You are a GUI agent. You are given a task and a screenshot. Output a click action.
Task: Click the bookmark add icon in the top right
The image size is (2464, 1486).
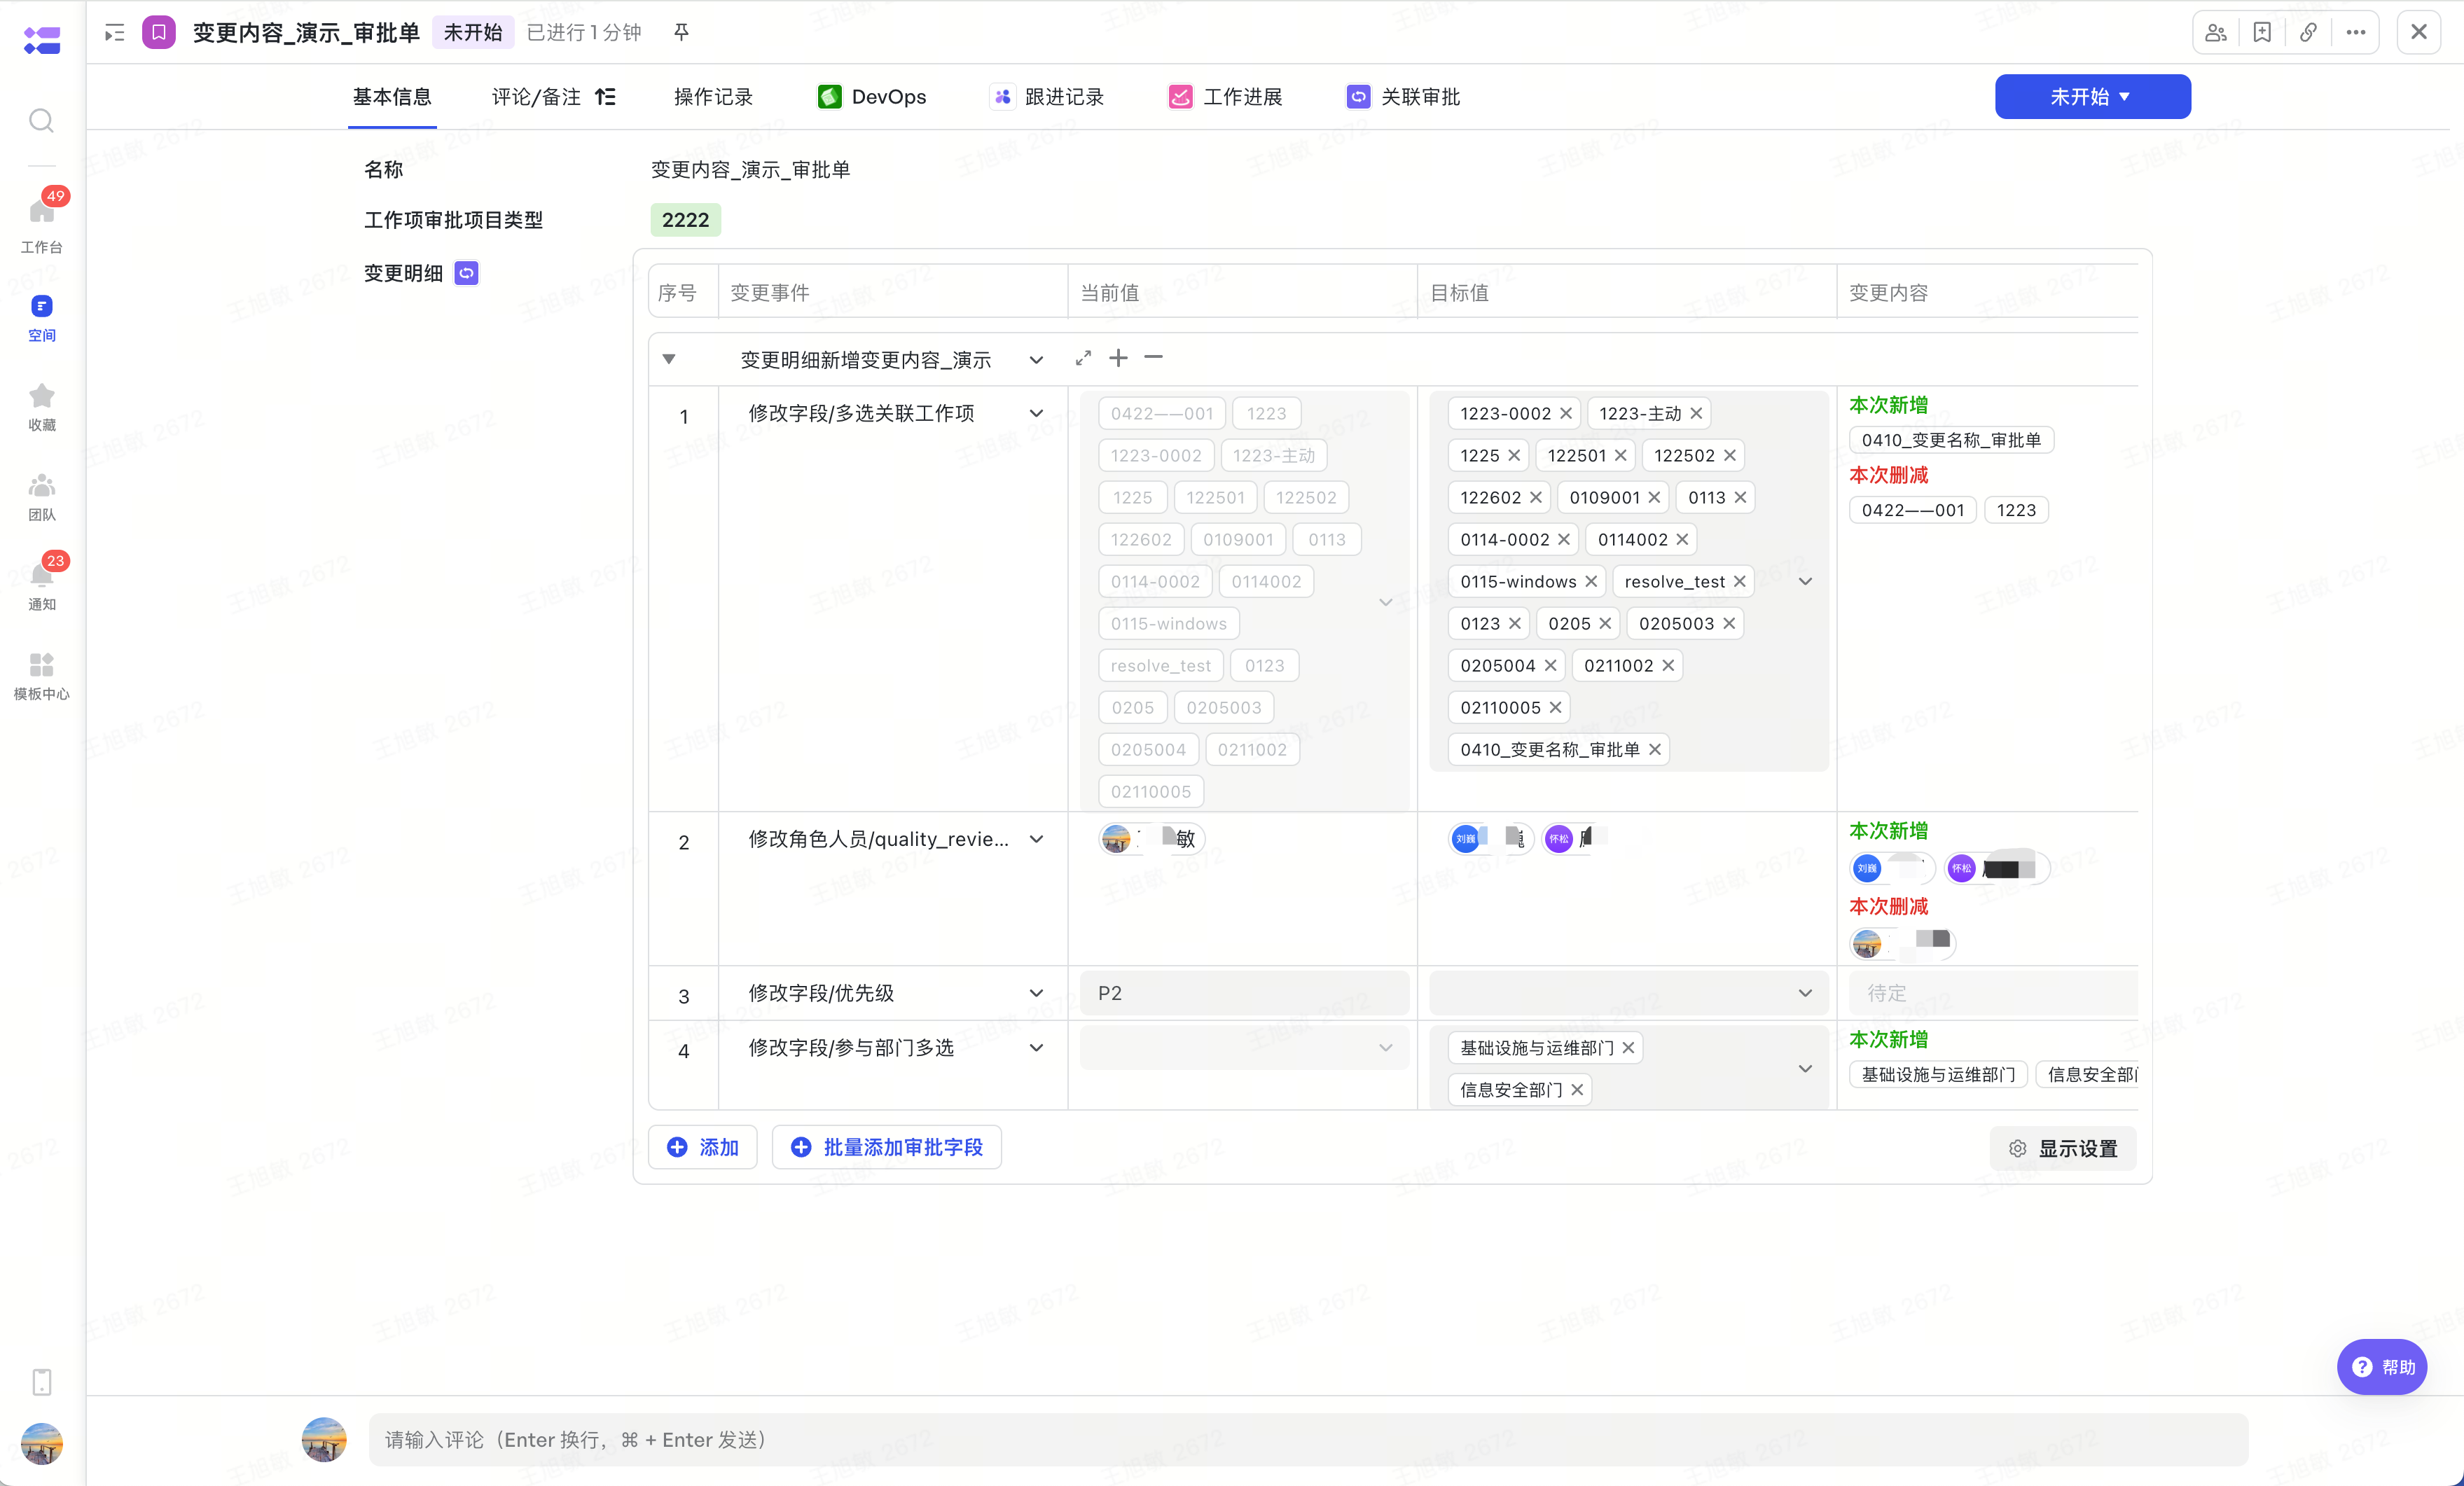[2262, 33]
